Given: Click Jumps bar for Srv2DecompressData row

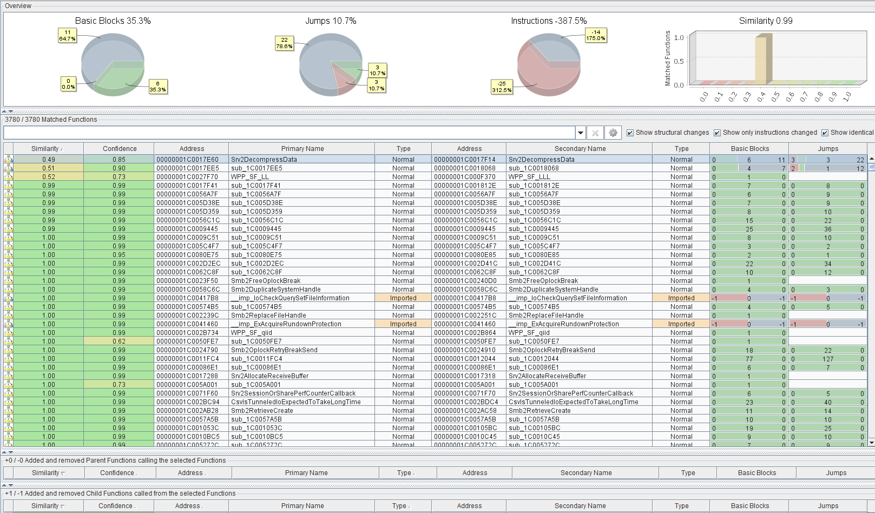Looking at the screenshot, I should tap(828, 160).
